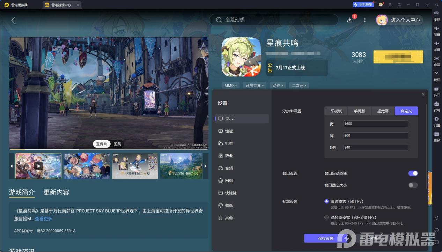Open the three-dot more options menu

(x=365, y=20)
